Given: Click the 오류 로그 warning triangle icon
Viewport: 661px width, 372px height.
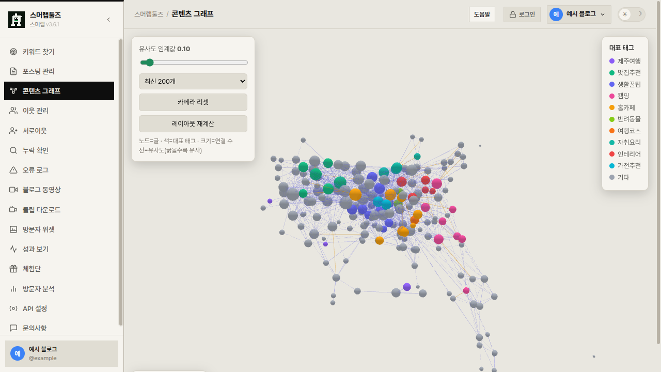Looking at the screenshot, I should pos(13,170).
